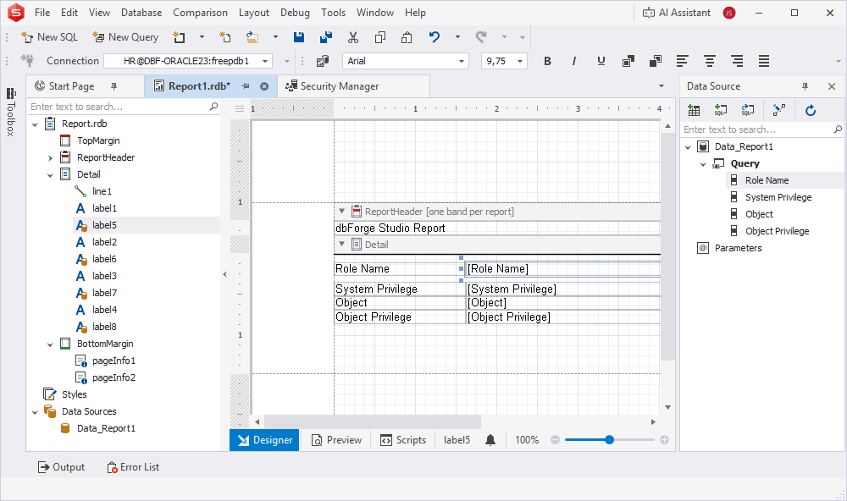The image size is (847, 501).
Task: Toggle Underline formatting
Action: (x=601, y=61)
